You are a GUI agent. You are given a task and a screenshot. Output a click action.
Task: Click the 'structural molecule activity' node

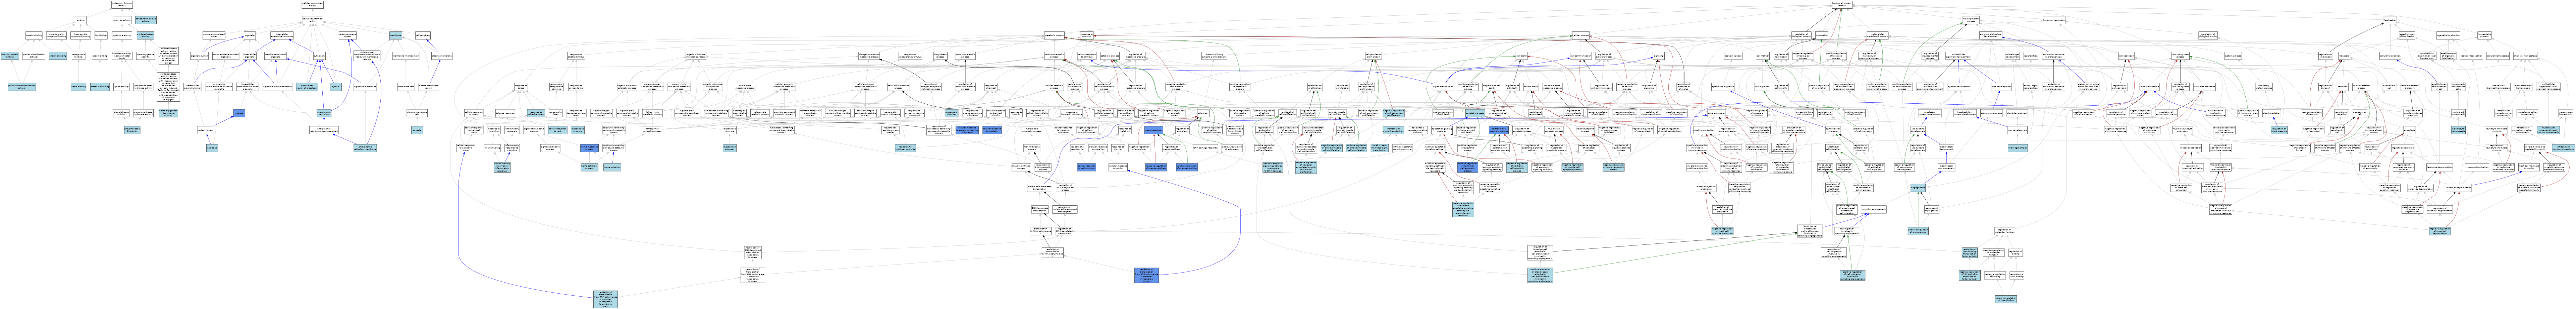click(x=146, y=20)
